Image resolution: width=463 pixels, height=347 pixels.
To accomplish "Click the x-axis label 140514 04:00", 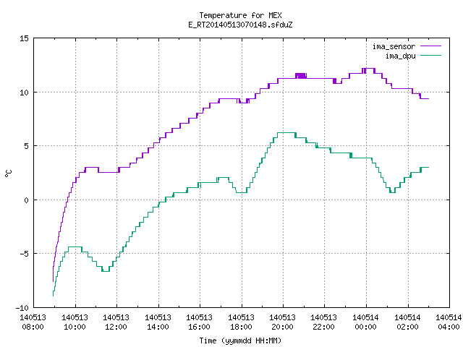I will pyautogui.click(x=449, y=322).
